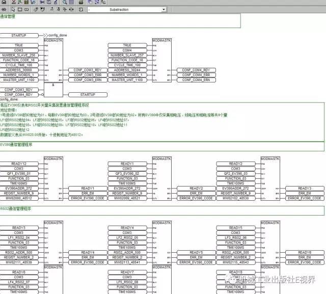Select output CONF_COM4_RDY of MODMASTK block
The image size is (326, 294).
tap(196, 70)
